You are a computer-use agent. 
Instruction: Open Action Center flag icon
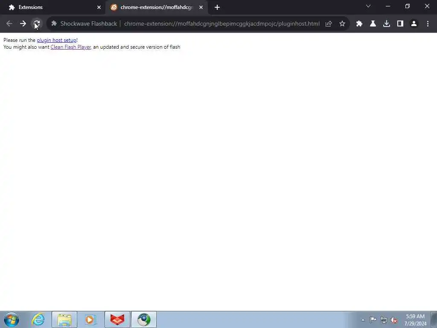coord(373,320)
